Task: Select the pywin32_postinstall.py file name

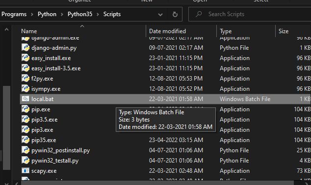Action: 60,151
